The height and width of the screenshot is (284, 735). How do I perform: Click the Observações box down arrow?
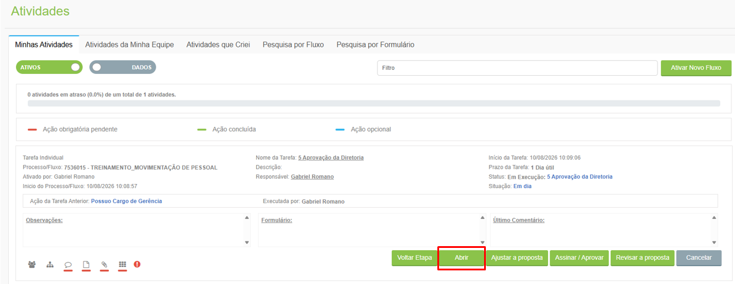click(247, 243)
